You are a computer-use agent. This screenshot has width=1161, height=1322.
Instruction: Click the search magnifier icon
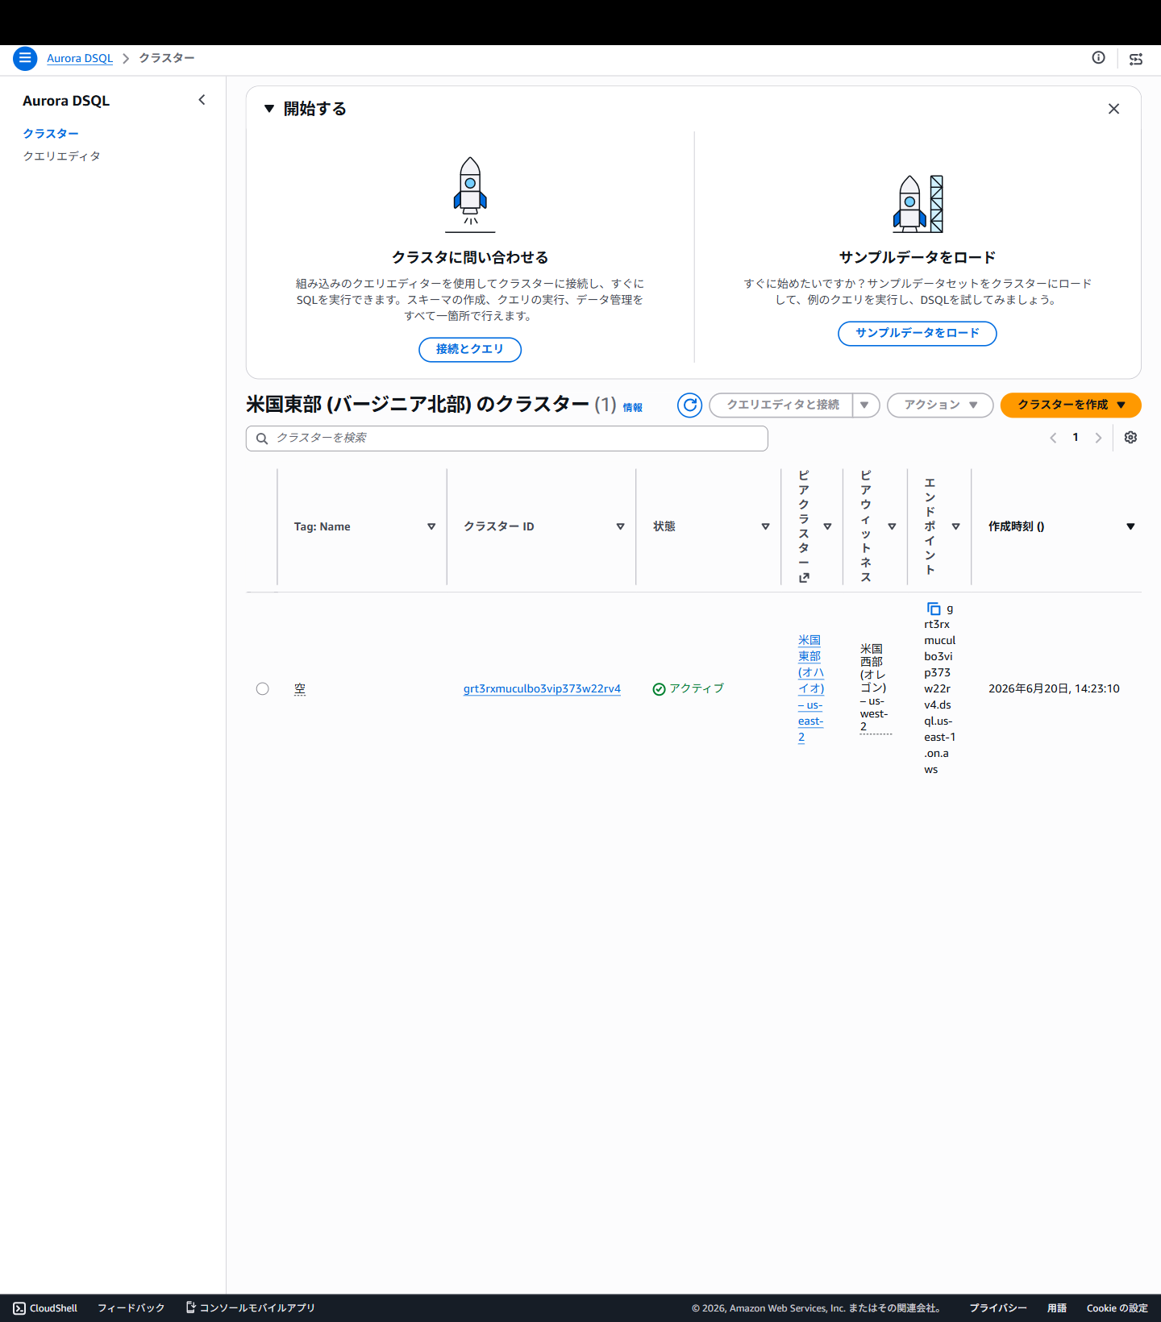point(262,439)
